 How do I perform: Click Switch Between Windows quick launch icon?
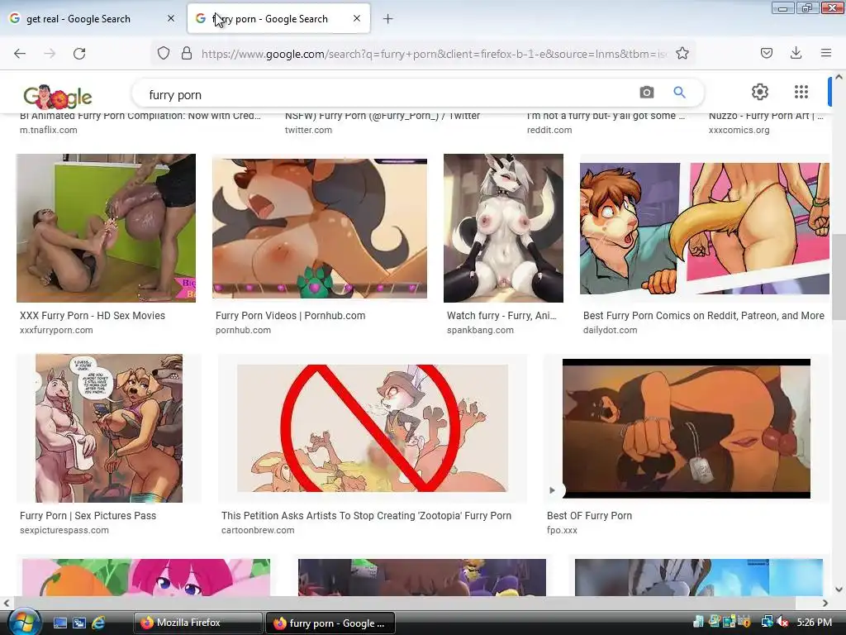click(x=79, y=623)
